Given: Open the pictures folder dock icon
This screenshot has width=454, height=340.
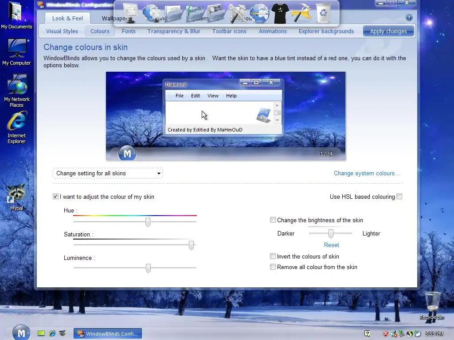Looking at the screenshot, I should [216, 13].
